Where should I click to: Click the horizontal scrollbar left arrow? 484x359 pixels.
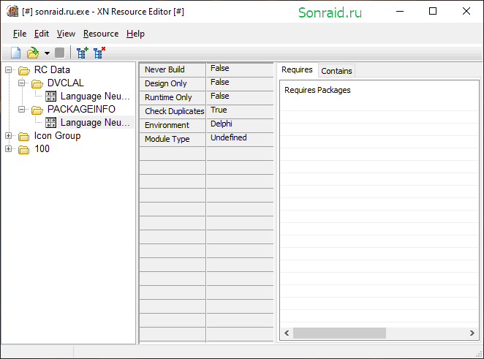tap(287, 333)
